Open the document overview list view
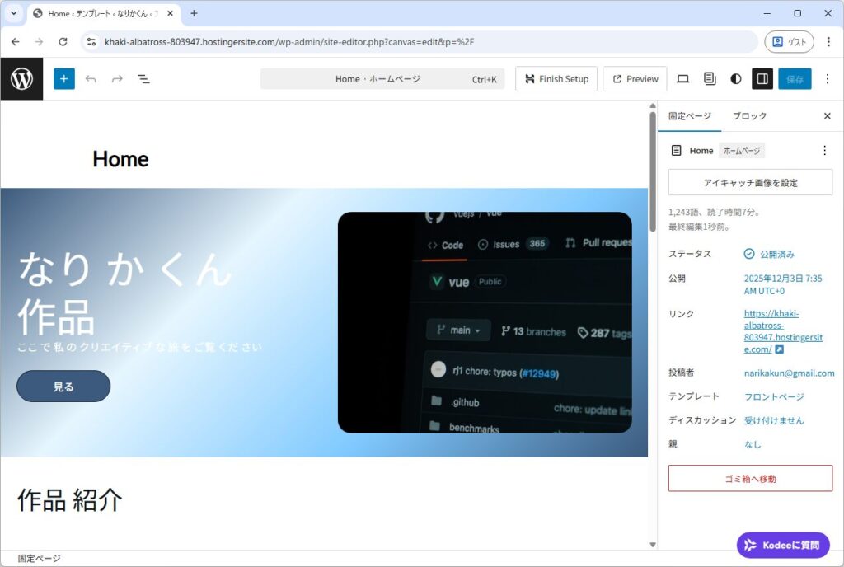844x567 pixels. tap(143, 79)
